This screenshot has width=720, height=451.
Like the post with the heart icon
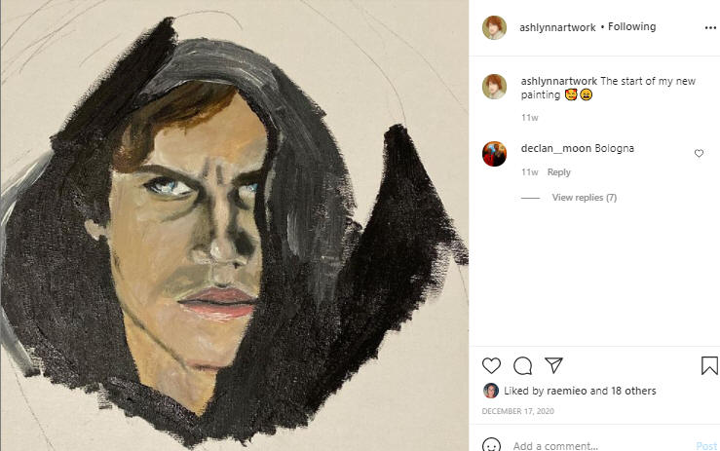[x=492, y=366]
